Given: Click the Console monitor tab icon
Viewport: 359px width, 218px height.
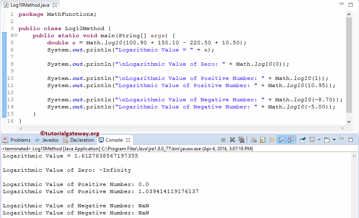Looking at the screenshot, I should [101, 140].
